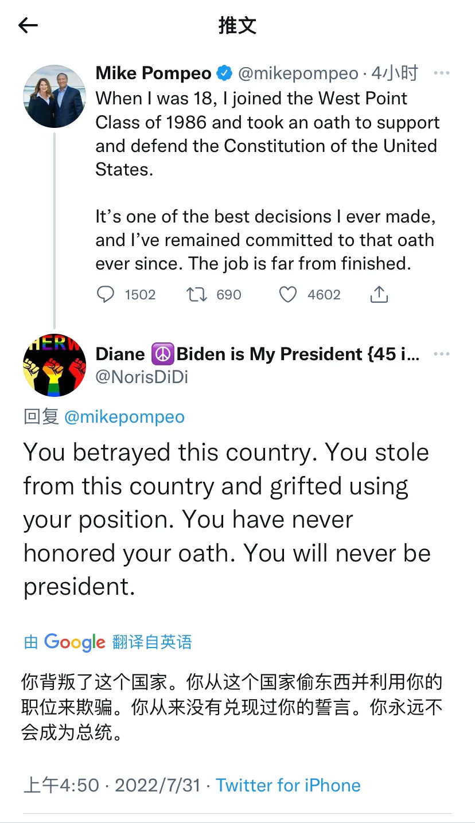475x823 pixels.
Task: Like Mike Pompeo's tweet
Action: 287,295
